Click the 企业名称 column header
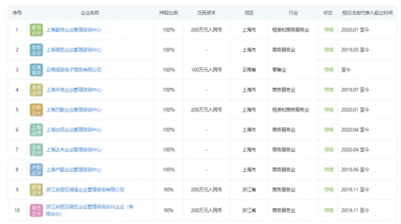Viewport: 401px width, 224px height. tap(90, 13)
